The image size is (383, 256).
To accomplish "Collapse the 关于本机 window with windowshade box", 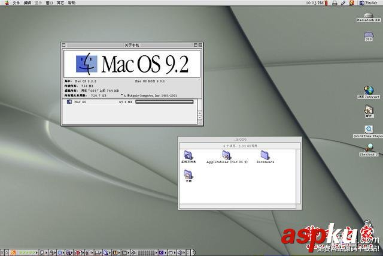I will point(200,45).
